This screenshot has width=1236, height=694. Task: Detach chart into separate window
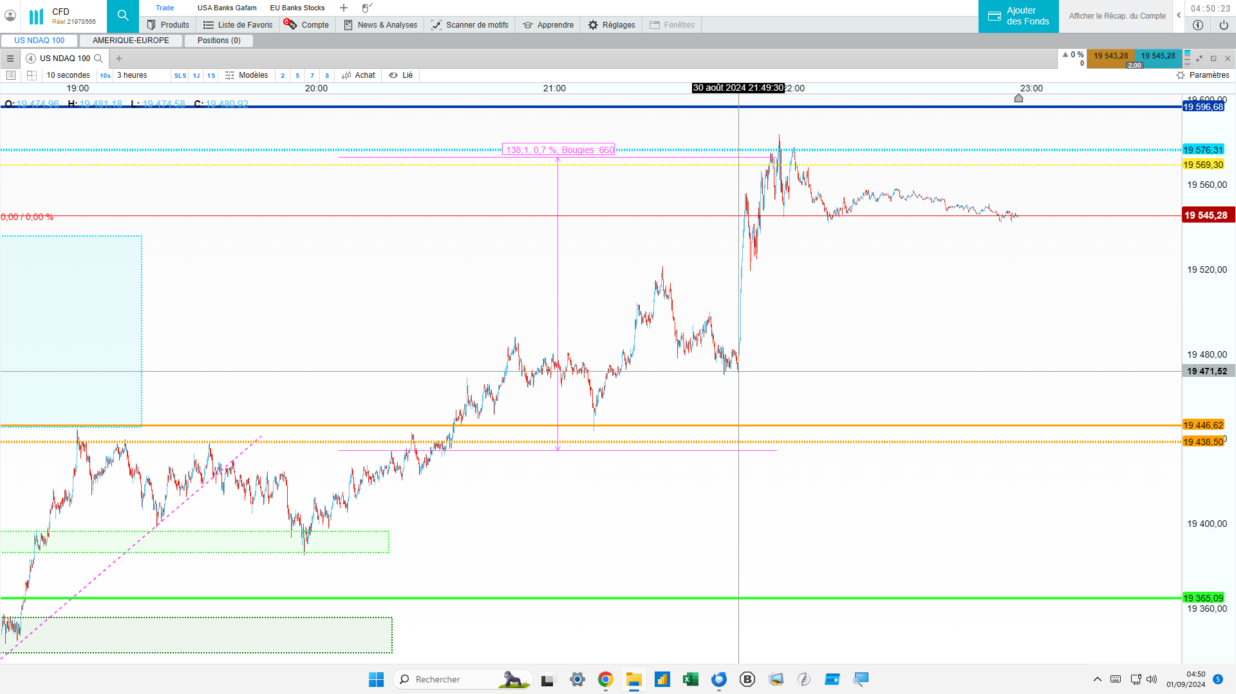(1213, 59)
